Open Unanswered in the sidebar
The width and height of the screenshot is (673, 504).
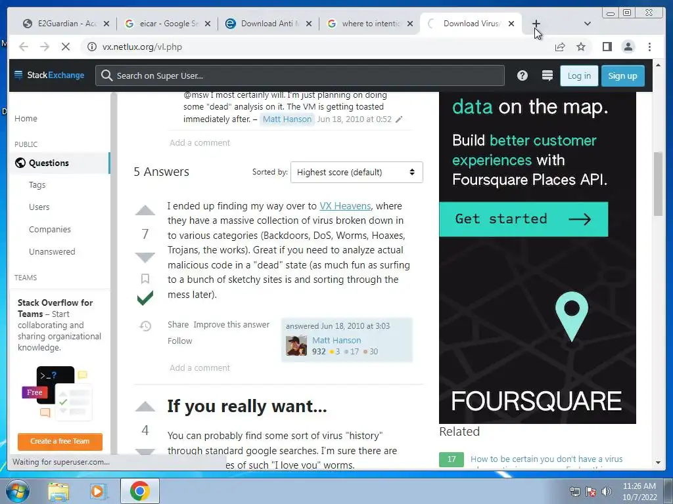[x=52, y=251]
